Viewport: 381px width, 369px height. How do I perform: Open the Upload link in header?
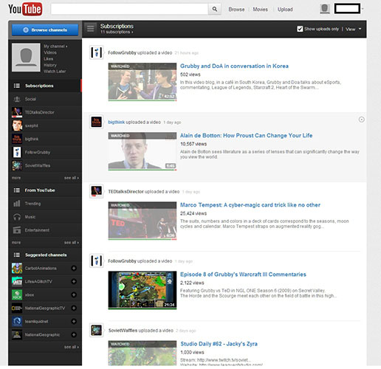click(285, 10)
